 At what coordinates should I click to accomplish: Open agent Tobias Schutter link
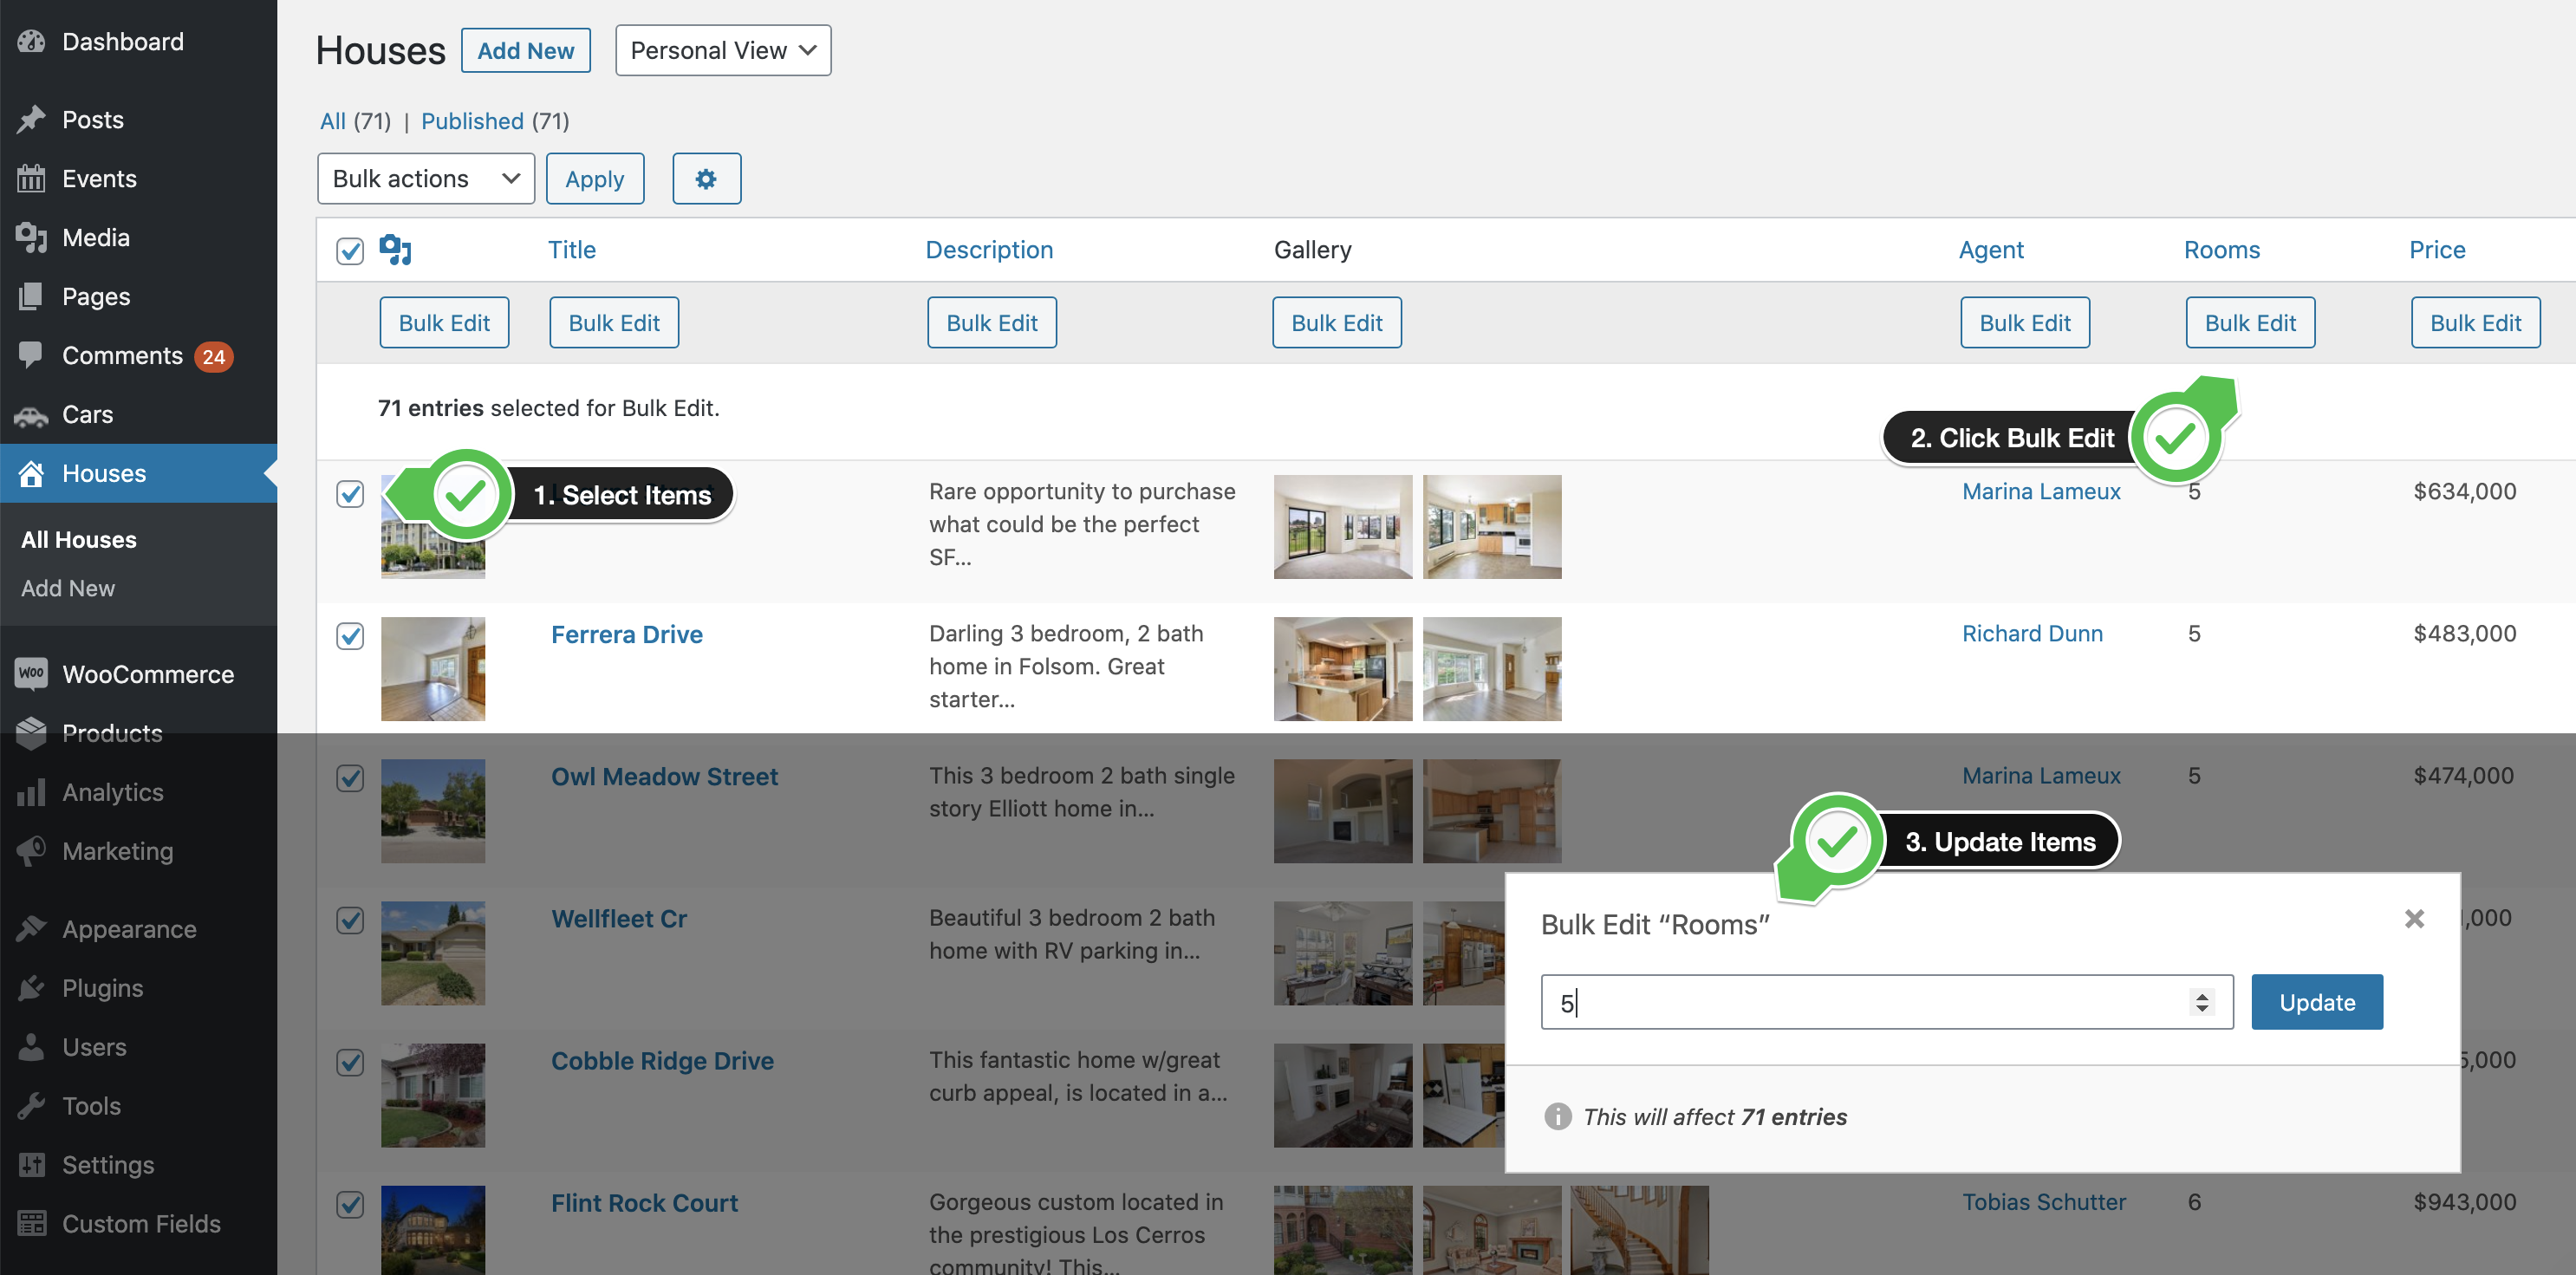pos(2044,1203)
